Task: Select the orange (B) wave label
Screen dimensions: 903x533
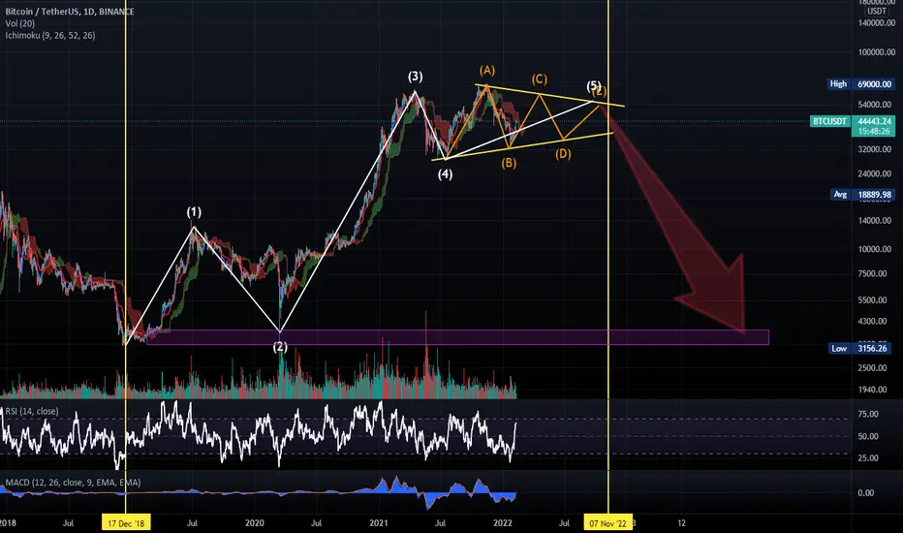Action: 509,163
